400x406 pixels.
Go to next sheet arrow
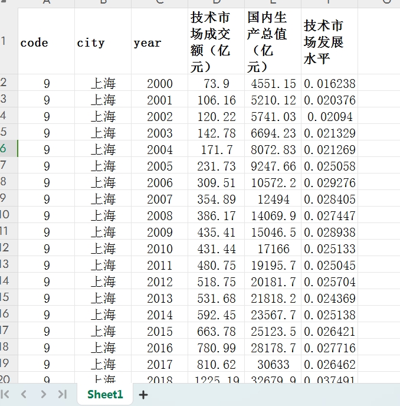pos(43,394)
